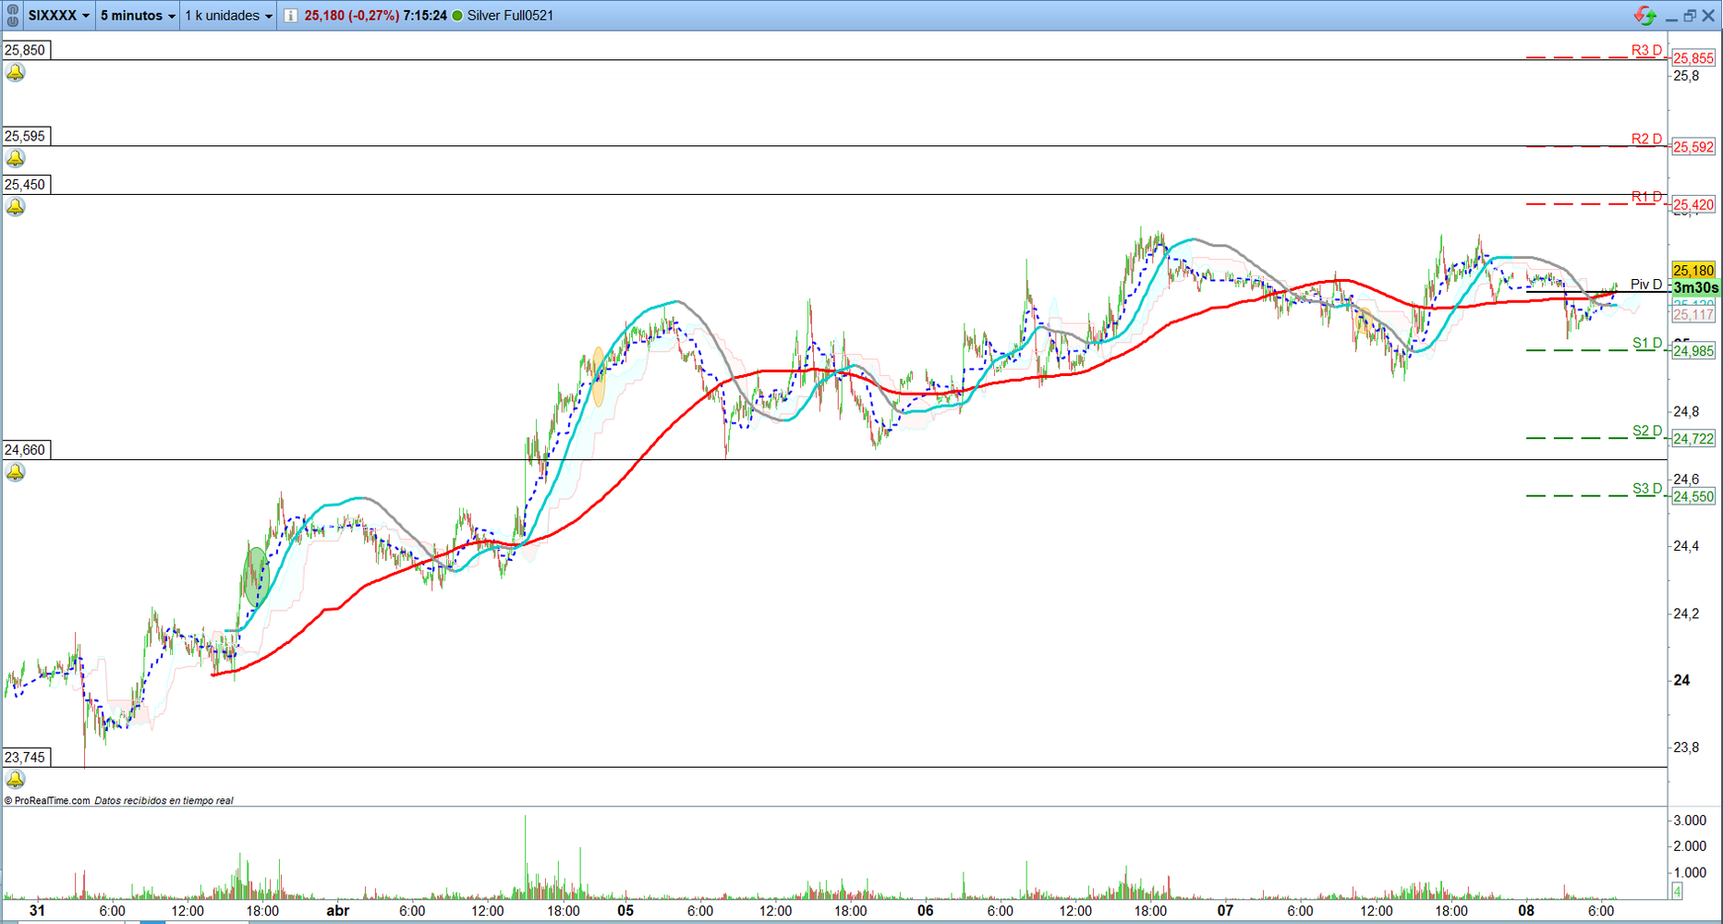Click the 08 date label on time axis
Screen dimensions: 1723x924
point(1526,911)
